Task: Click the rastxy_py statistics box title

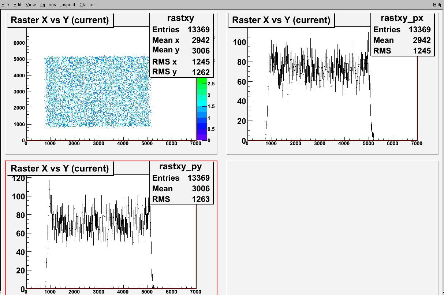Action: pyautogui.click(x=181, y=167)
